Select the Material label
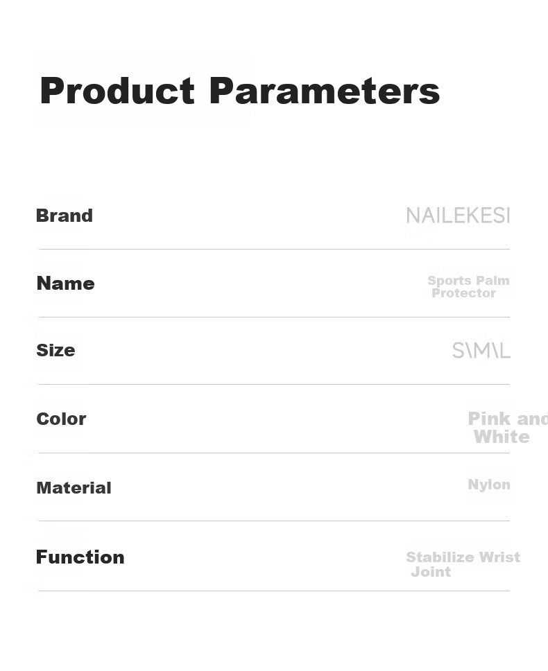The image size is (548, 671). 74,488
